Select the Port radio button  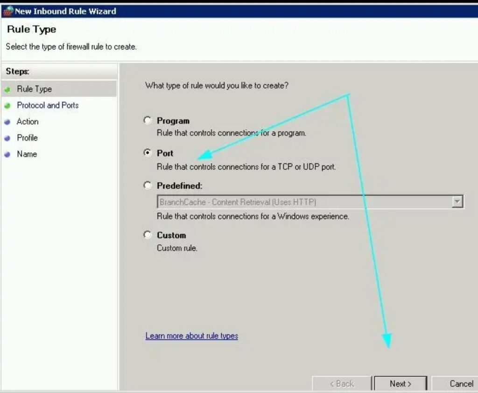click(148, 153)
